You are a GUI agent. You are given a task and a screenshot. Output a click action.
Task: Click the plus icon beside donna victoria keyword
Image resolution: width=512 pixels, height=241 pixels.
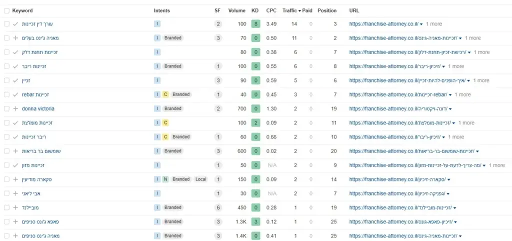[15, 108]
